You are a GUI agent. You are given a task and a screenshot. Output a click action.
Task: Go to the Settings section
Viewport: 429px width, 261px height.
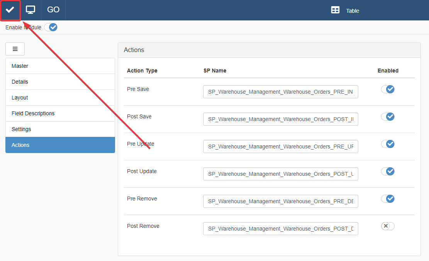[60, 129]
